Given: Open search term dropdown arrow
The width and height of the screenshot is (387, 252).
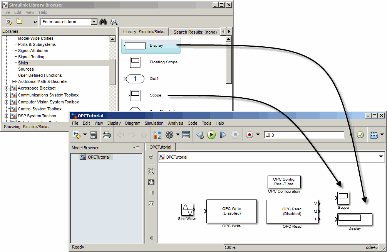Looking at the screenshot, I should [x=94, y=22].
